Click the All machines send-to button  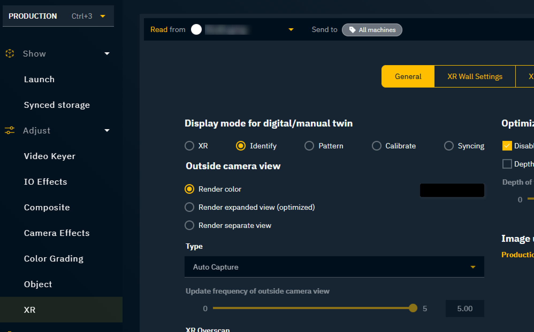(x=372, y=30)
